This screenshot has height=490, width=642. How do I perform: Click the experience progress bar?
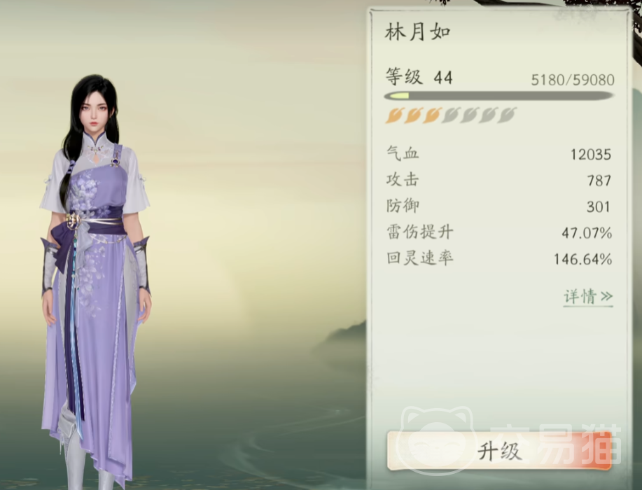498,96
